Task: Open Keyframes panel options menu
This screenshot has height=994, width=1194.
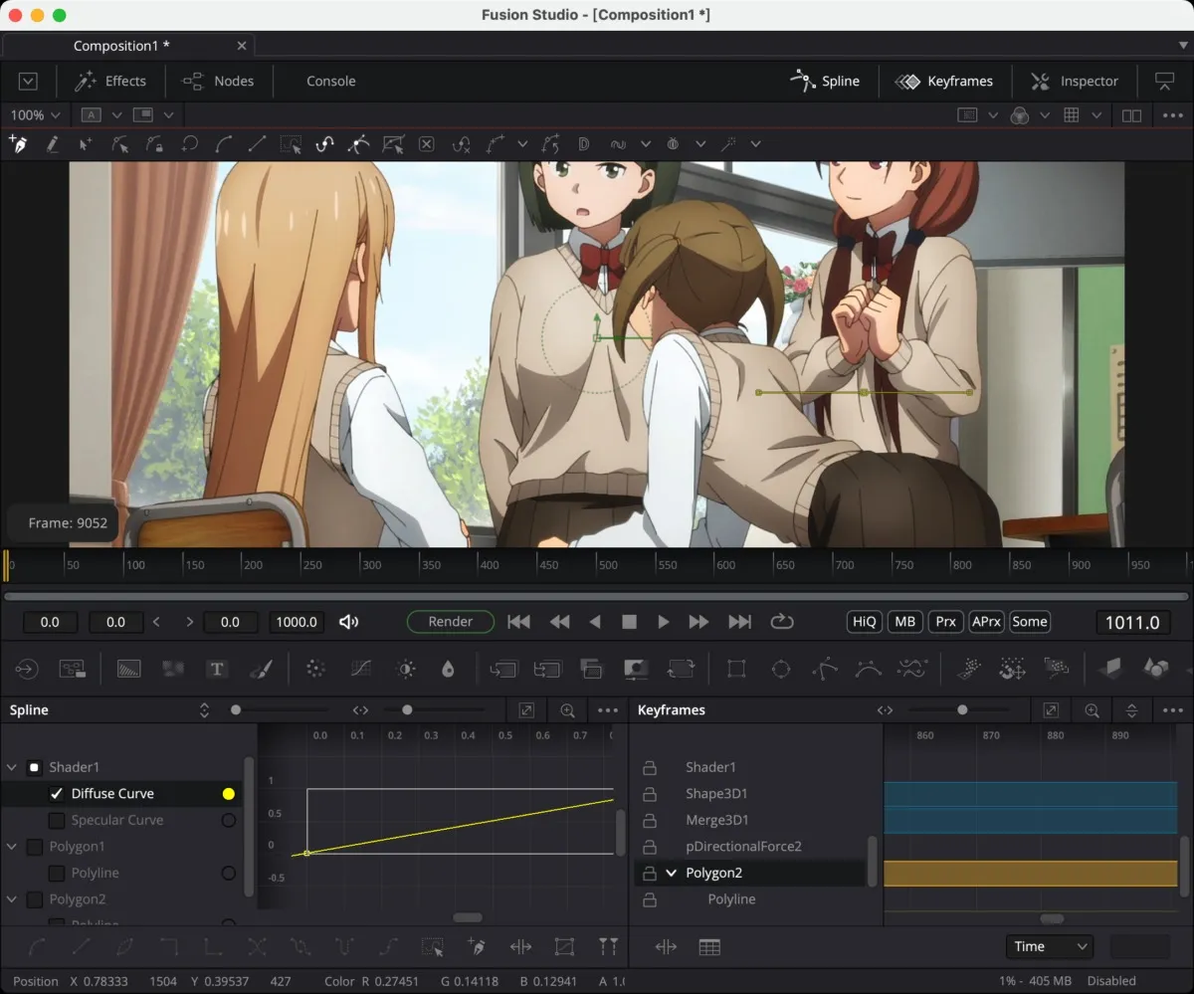Action: (1172, 710)
